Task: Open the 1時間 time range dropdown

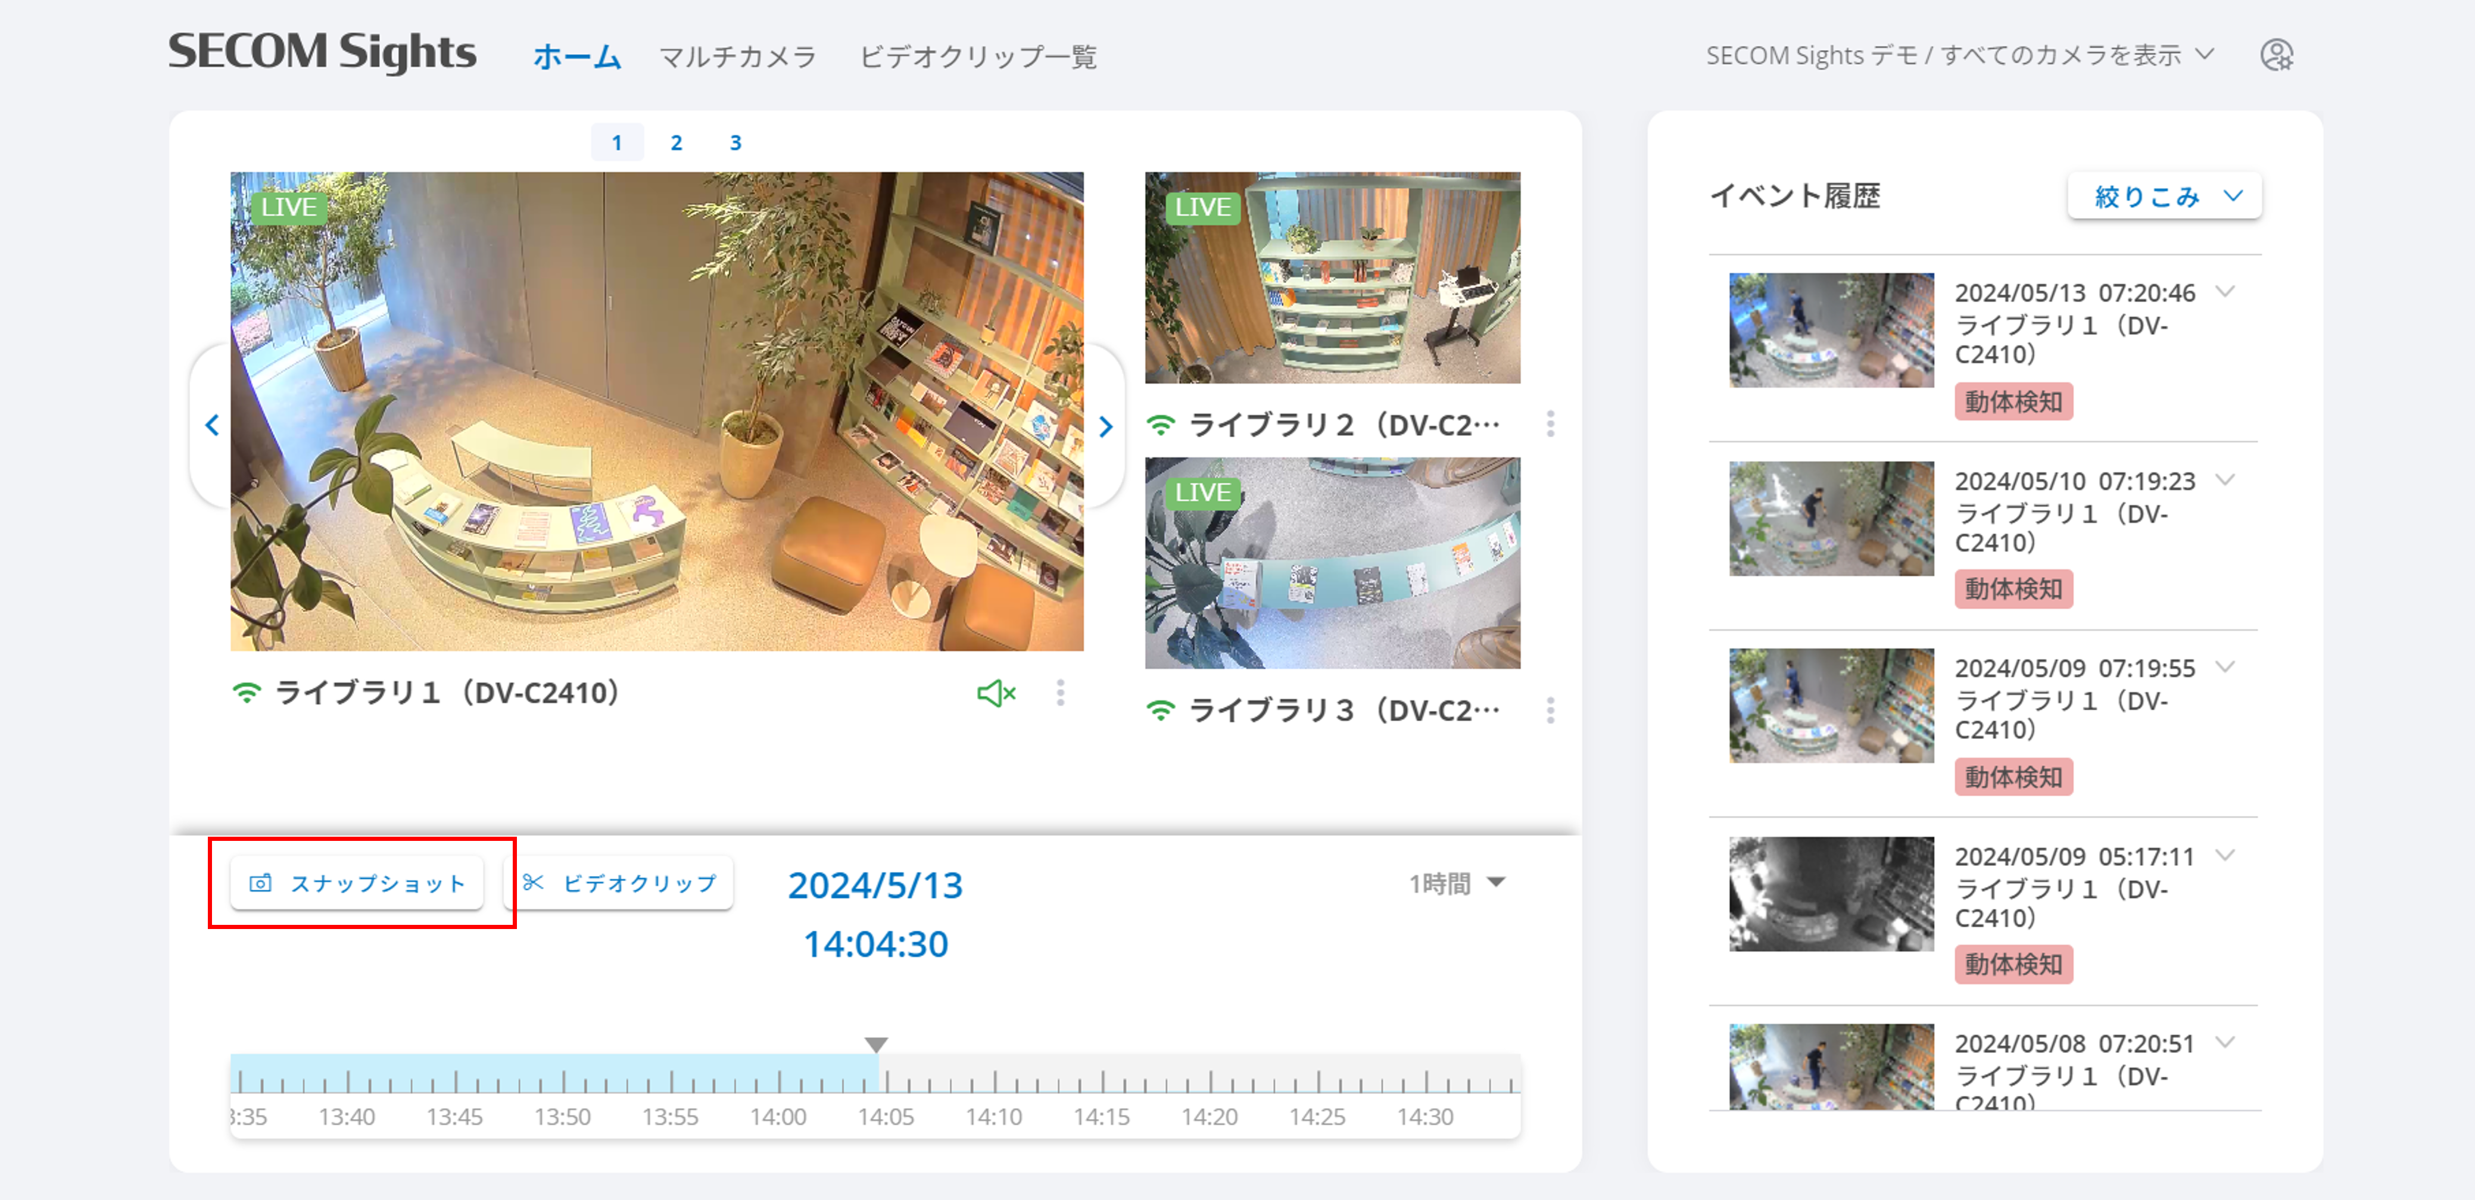Action: 1457,883
